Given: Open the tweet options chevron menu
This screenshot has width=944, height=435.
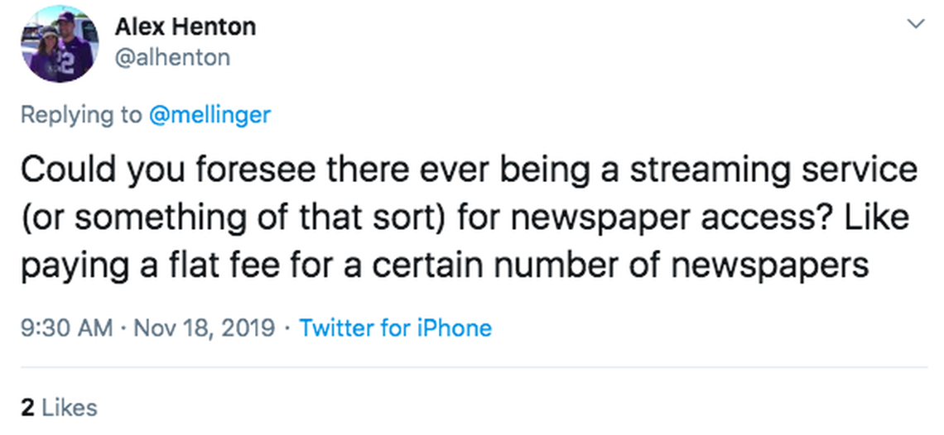Looking at the screenshot, I should [915, 25].
